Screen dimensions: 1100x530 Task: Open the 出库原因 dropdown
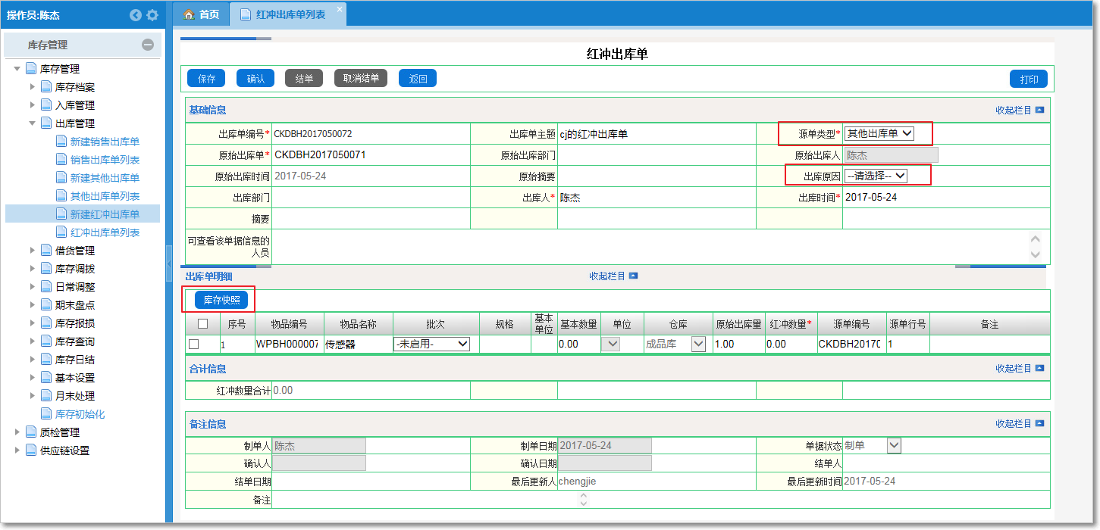pyautogui.click(x=876, y=176)
